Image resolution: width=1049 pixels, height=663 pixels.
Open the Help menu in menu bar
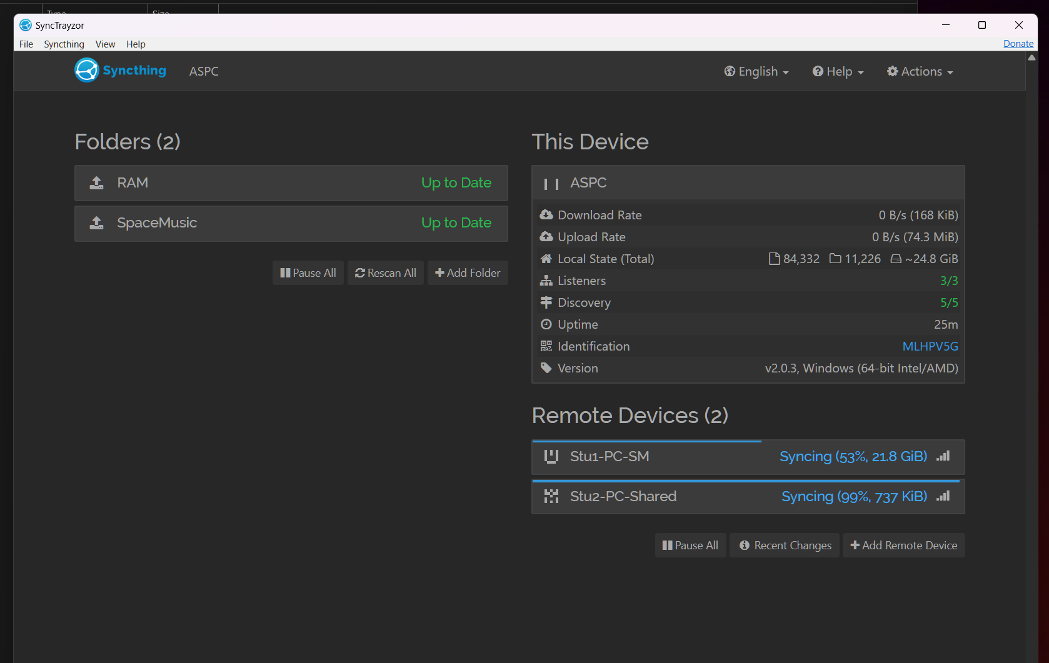point(136,44)
